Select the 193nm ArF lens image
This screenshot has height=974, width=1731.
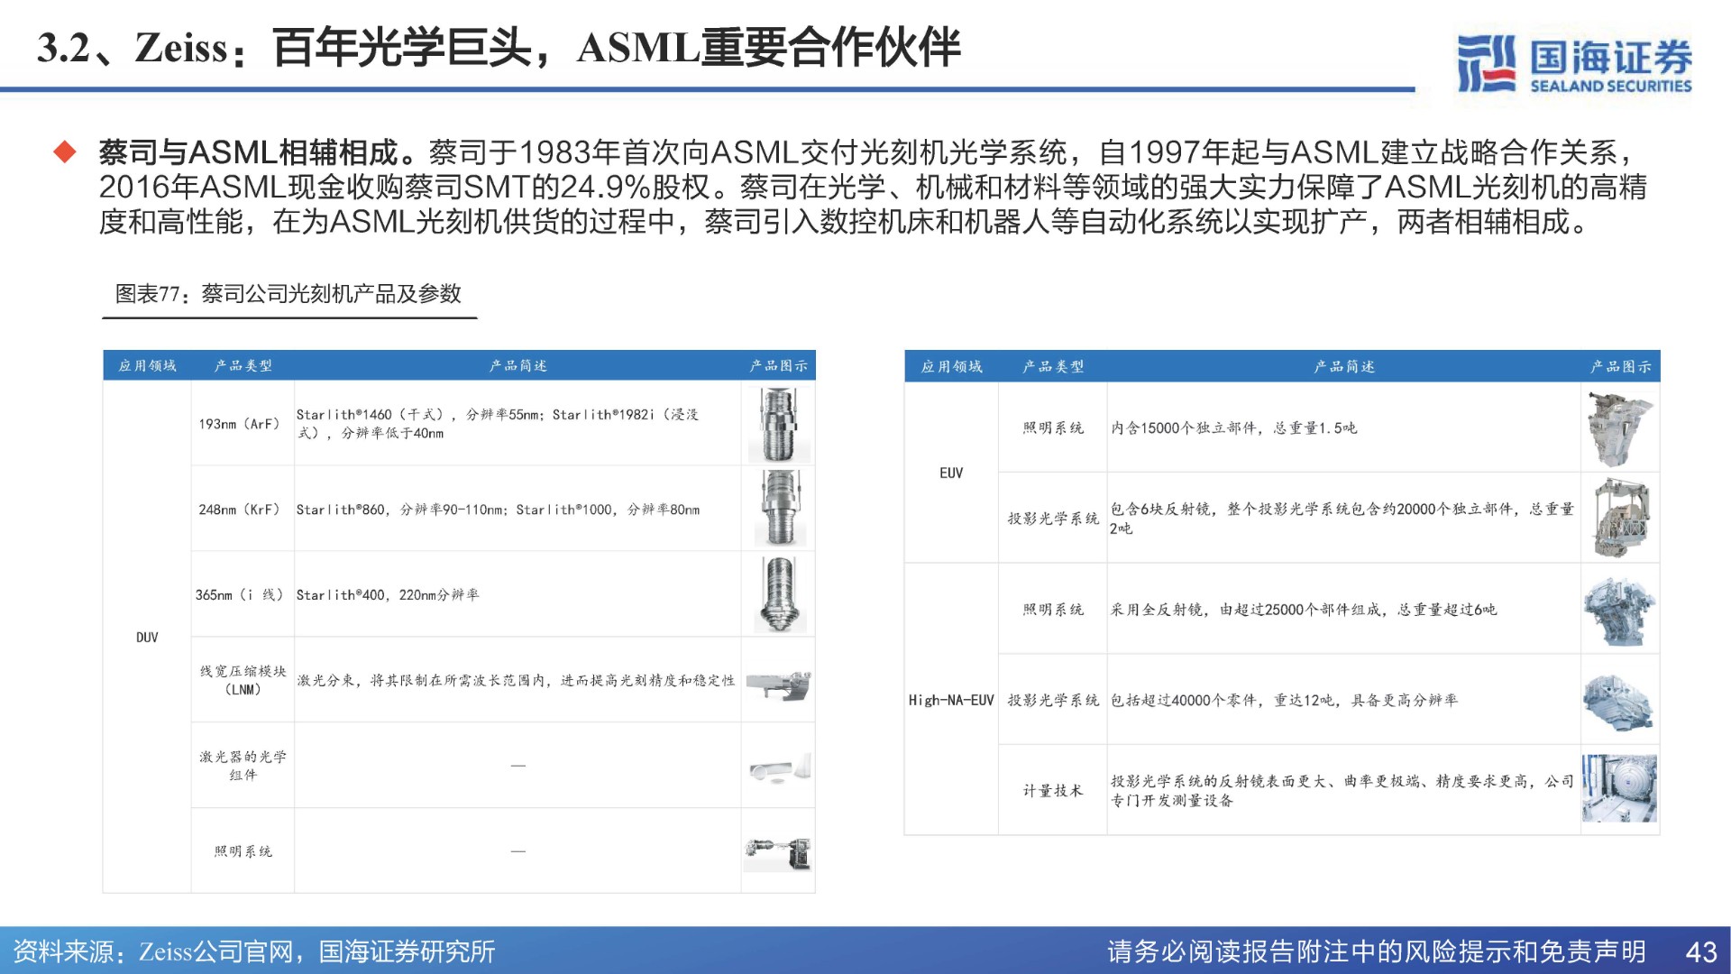tap(779, 424)
